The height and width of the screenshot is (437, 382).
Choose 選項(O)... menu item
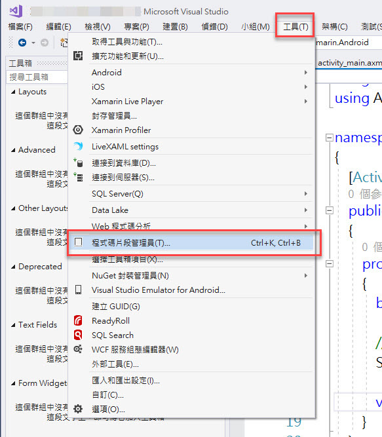coord(191,409)
